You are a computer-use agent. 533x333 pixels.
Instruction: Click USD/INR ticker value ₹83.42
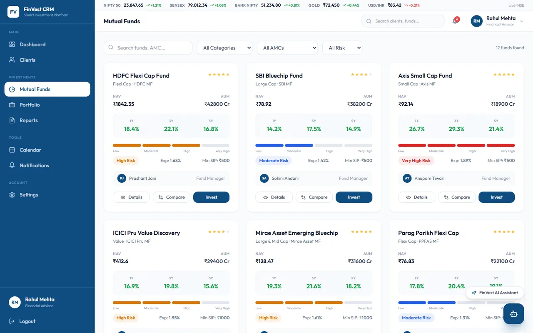[394, 5]
